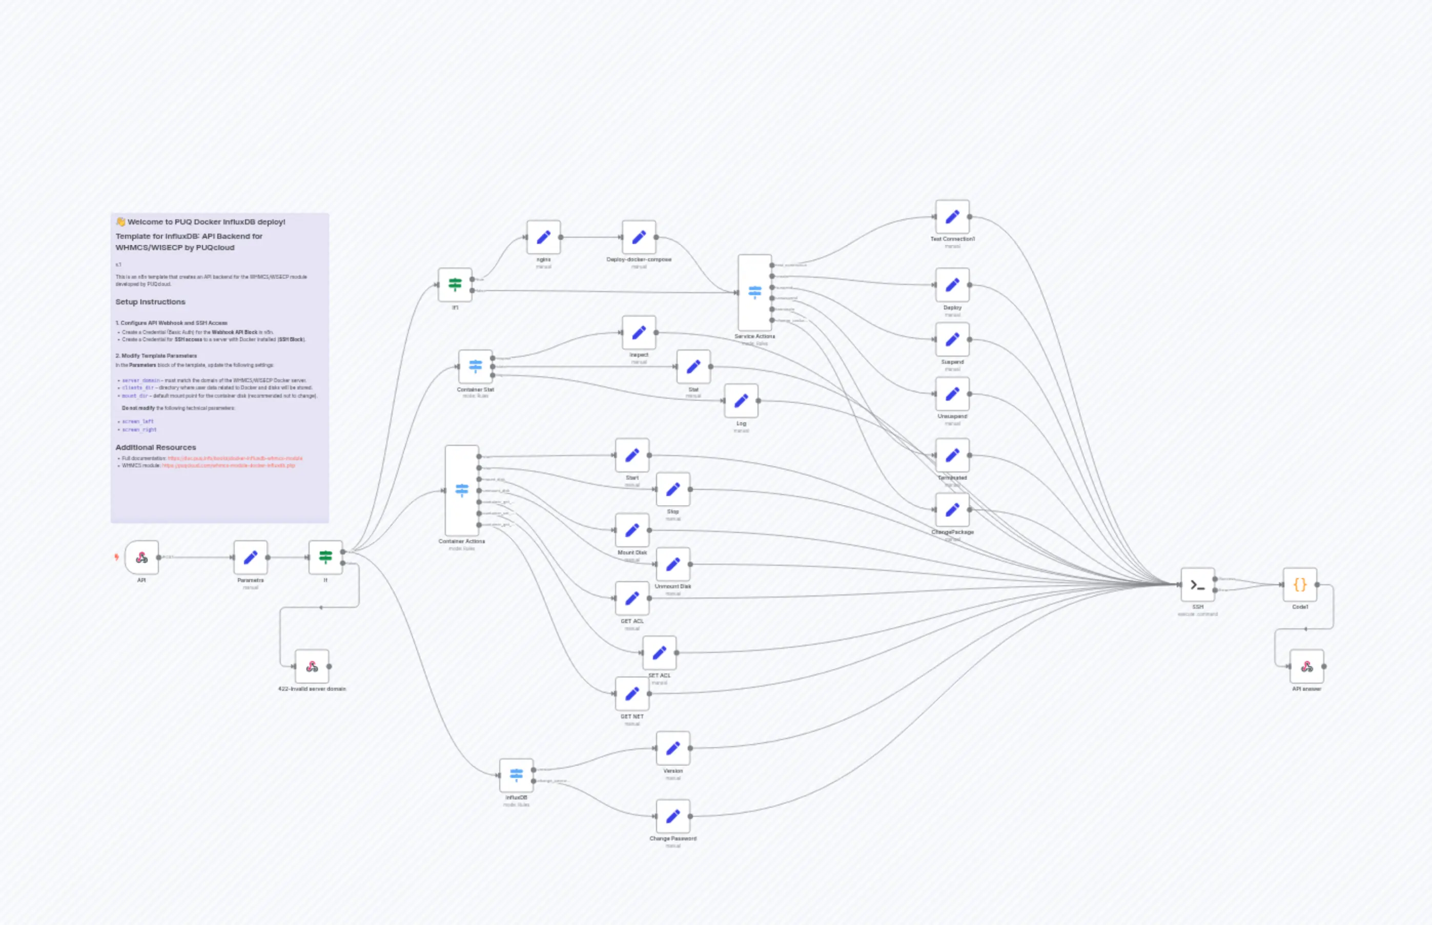Image resolution: width=1432 pixels, height=925 pixels.
Task: Select the Test Connection1 node
Action: click(x=952, y=217)
